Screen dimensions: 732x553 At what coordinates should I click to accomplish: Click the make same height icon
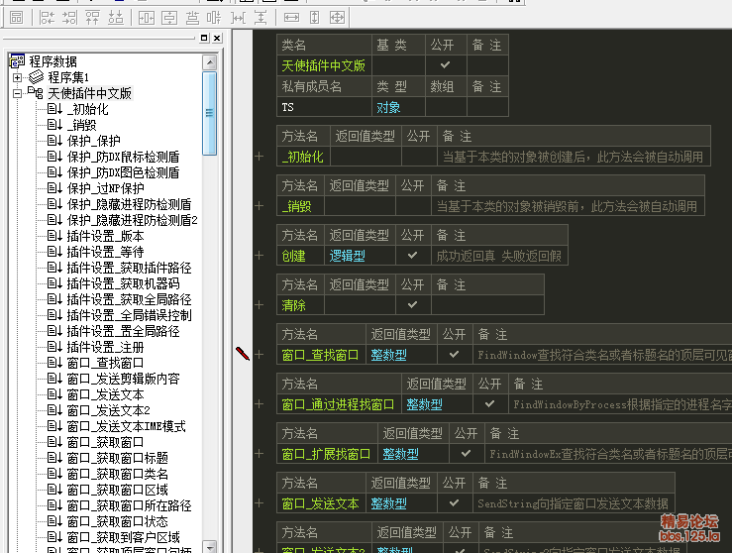[314, 18]
